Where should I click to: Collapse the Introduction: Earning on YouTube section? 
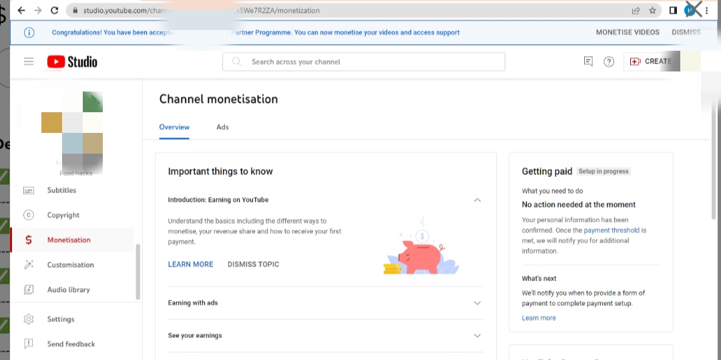click(477, 200)
